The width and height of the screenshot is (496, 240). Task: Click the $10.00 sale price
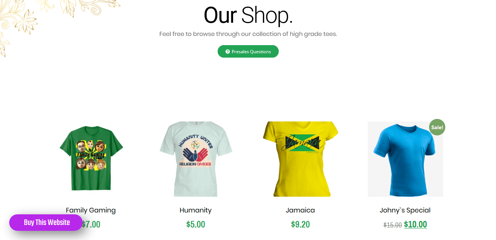pos(415,224)
